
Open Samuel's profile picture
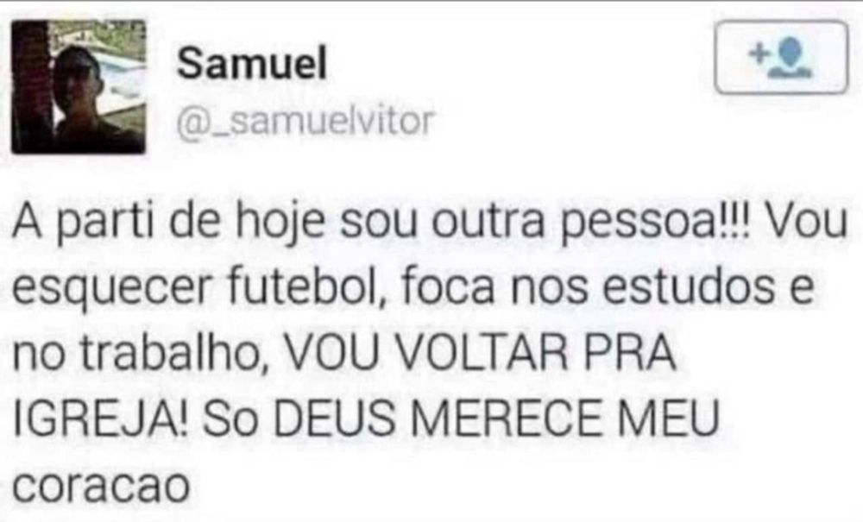(x=79, y=86)
